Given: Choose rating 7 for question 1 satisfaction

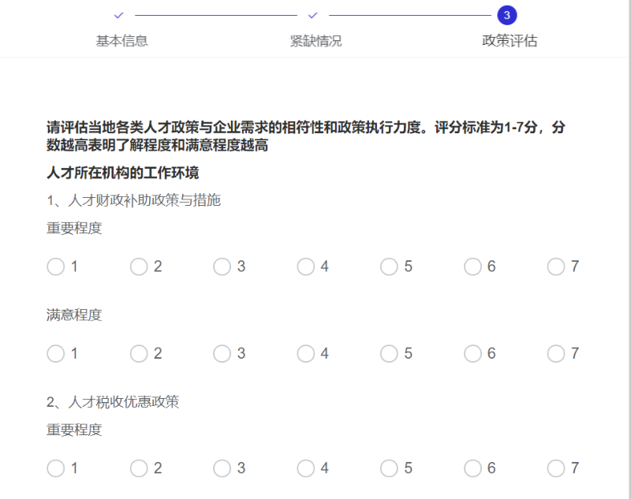Looking at the screenshot, I should click(557, 353).
